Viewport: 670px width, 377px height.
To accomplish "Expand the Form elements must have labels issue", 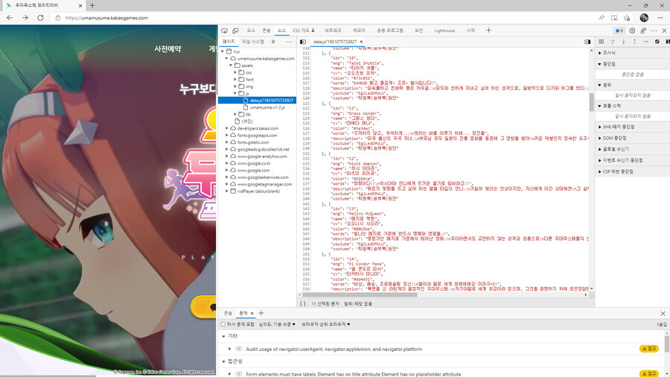I will coord(229,374).
